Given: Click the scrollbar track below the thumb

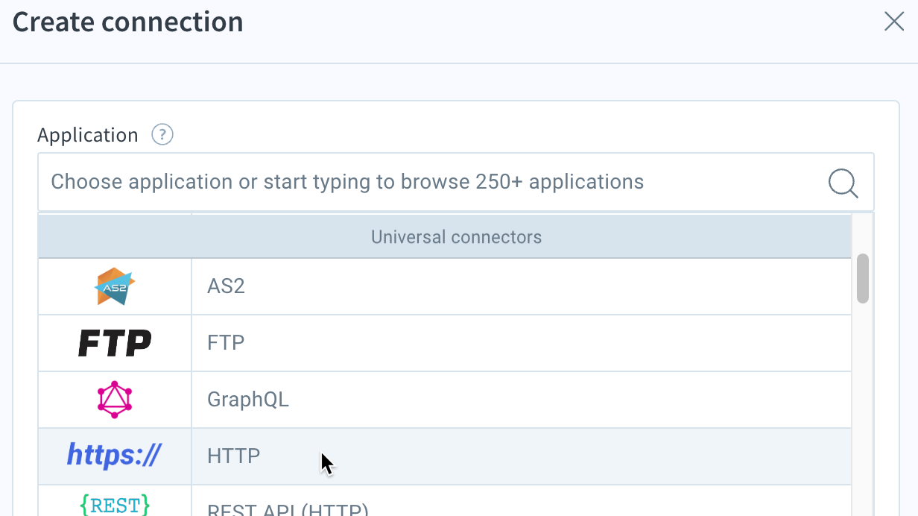Looking at the screenshot, I should click(863, 410).
